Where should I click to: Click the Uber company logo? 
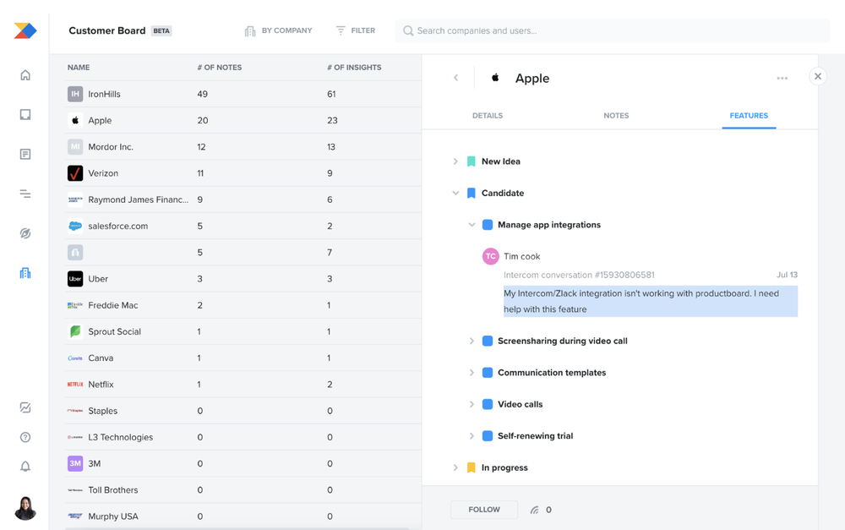(x=75, y=279)
